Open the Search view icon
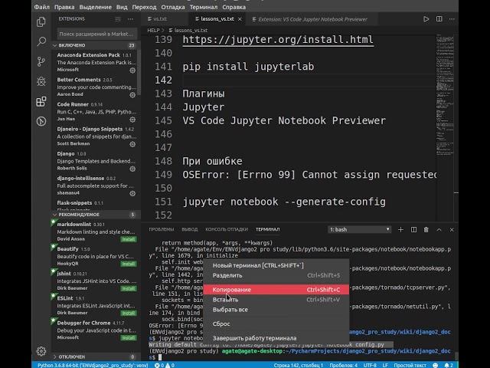490x368 pixels. click(x=41, y=41)
